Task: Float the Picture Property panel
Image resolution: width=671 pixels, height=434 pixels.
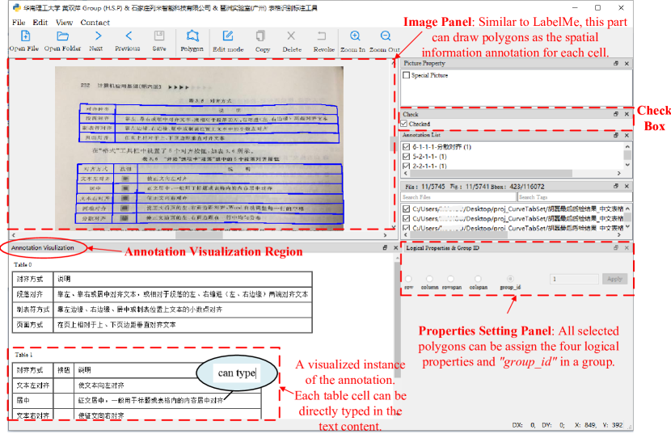Action: [x=616, y=63]
